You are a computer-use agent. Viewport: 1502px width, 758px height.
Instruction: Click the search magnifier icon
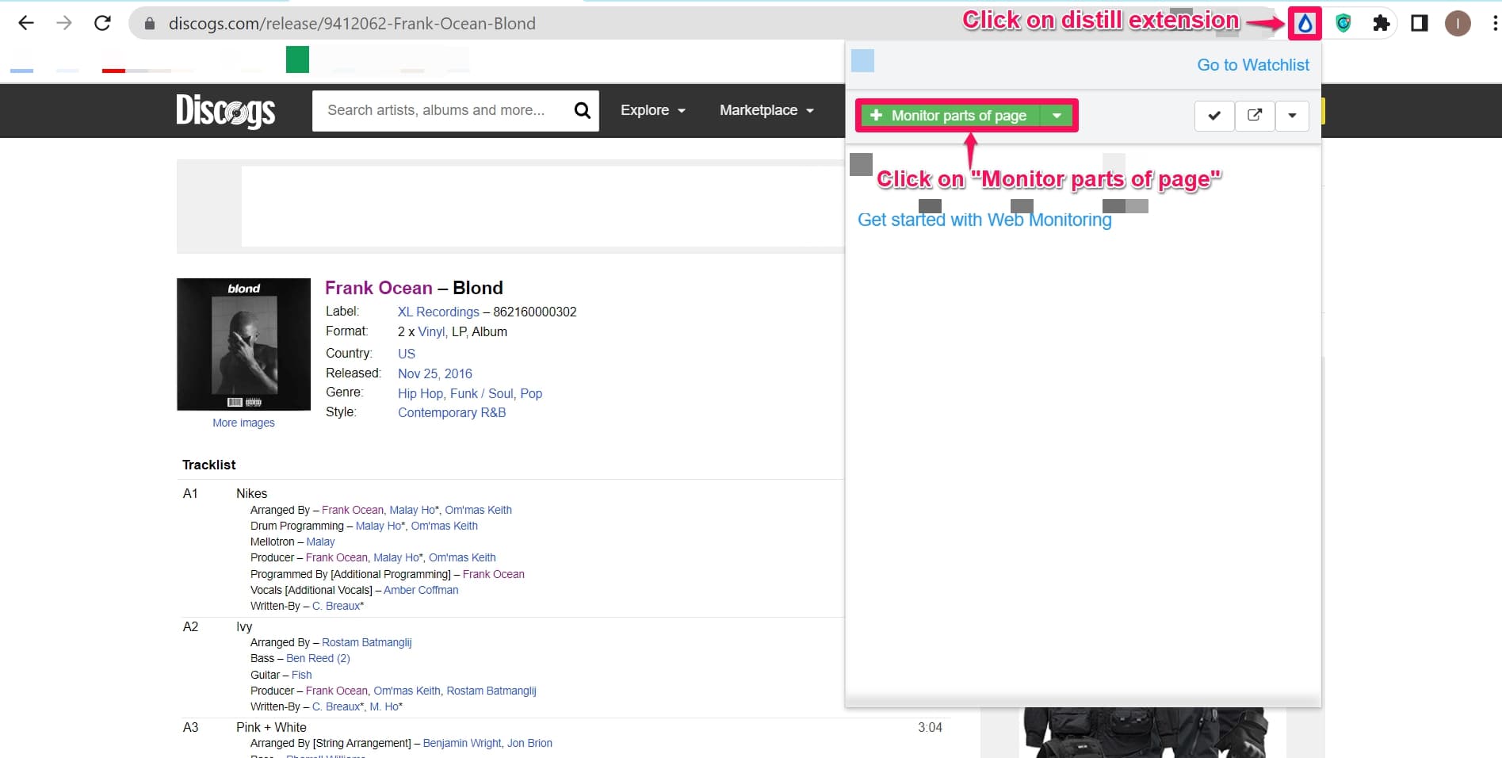582,110
